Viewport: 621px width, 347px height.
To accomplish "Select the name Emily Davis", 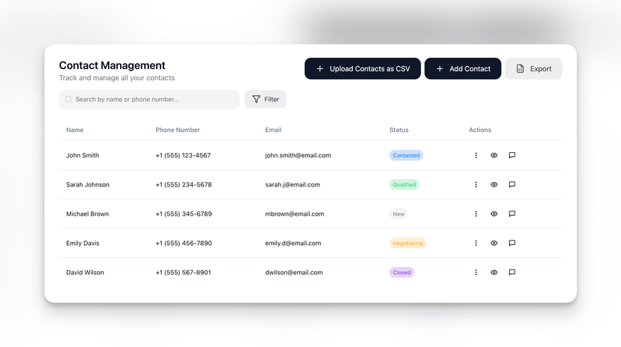I will pyautogui.click(x=82, y=243).
